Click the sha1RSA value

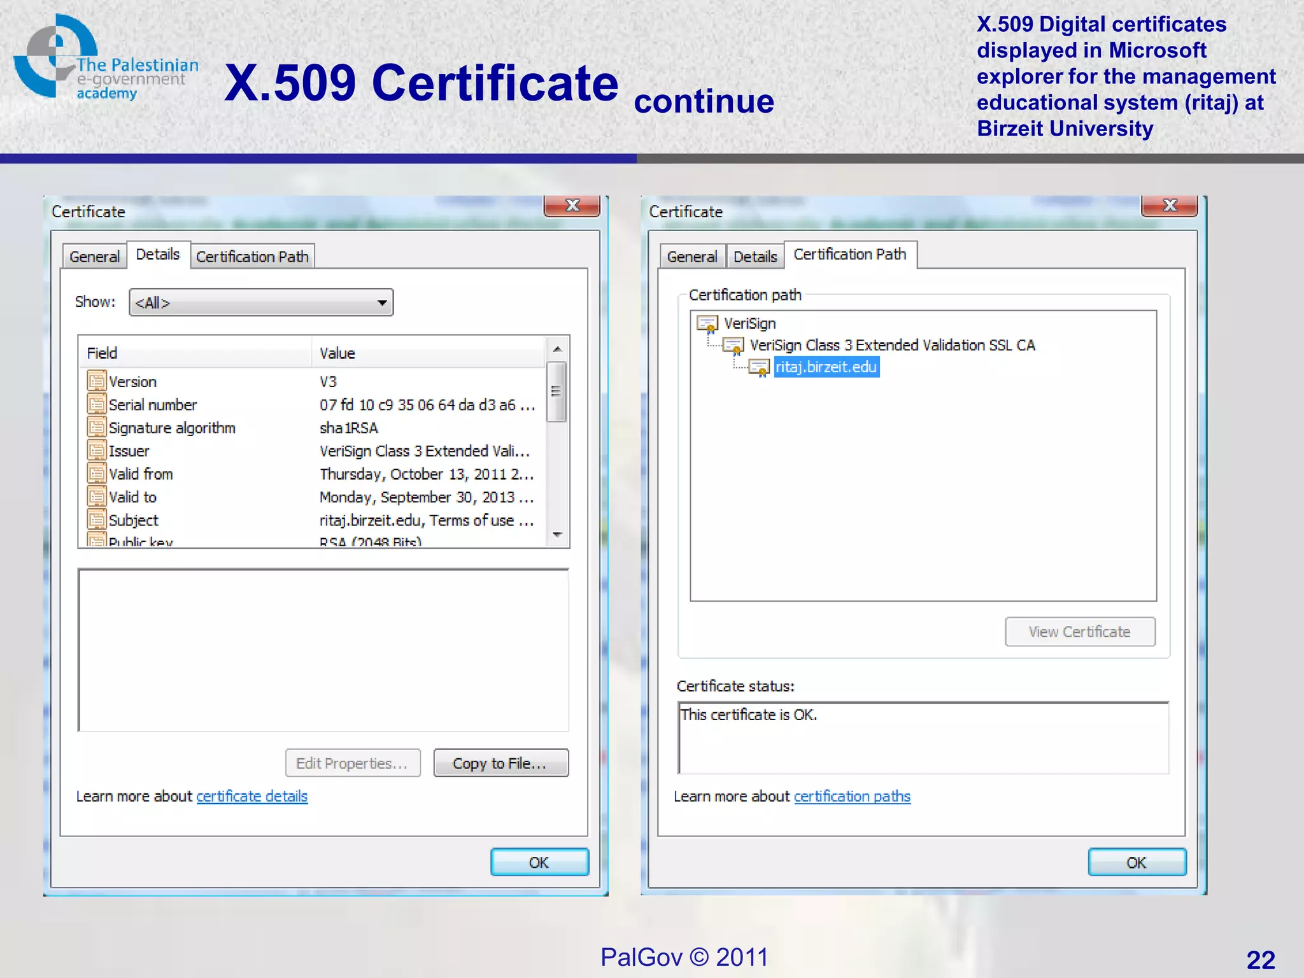click(x=349, y=428)
